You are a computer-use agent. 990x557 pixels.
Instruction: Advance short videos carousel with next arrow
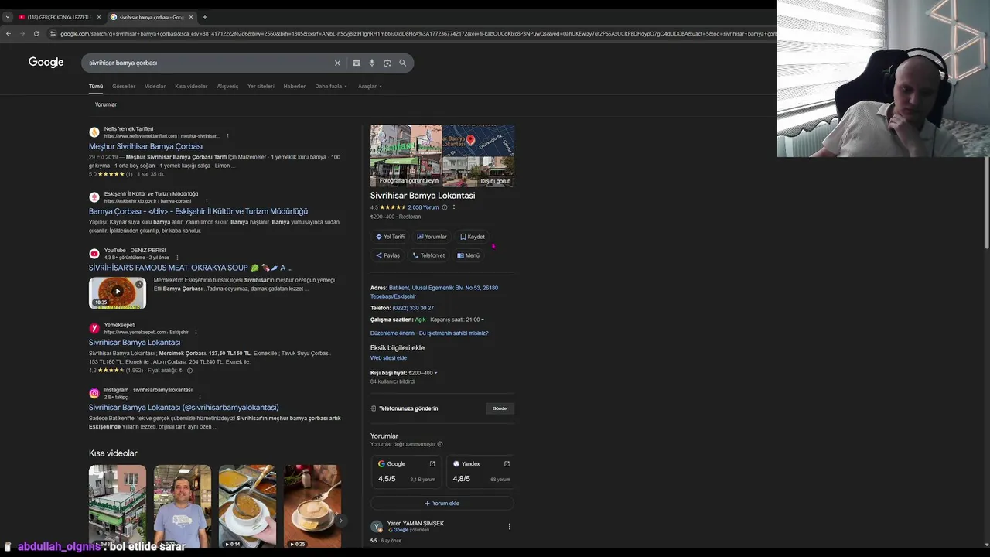(340, 521)
